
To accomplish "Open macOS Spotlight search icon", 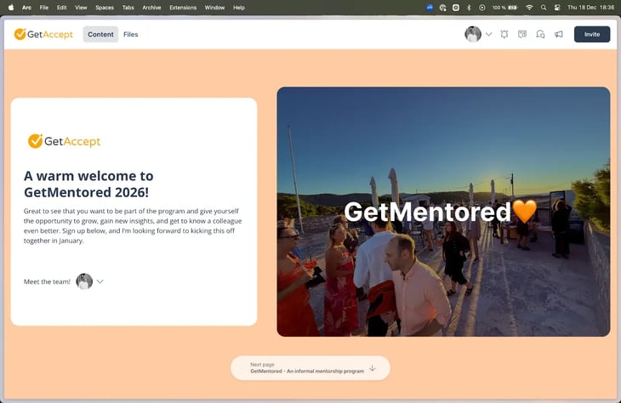I will (x=544, y=7).
